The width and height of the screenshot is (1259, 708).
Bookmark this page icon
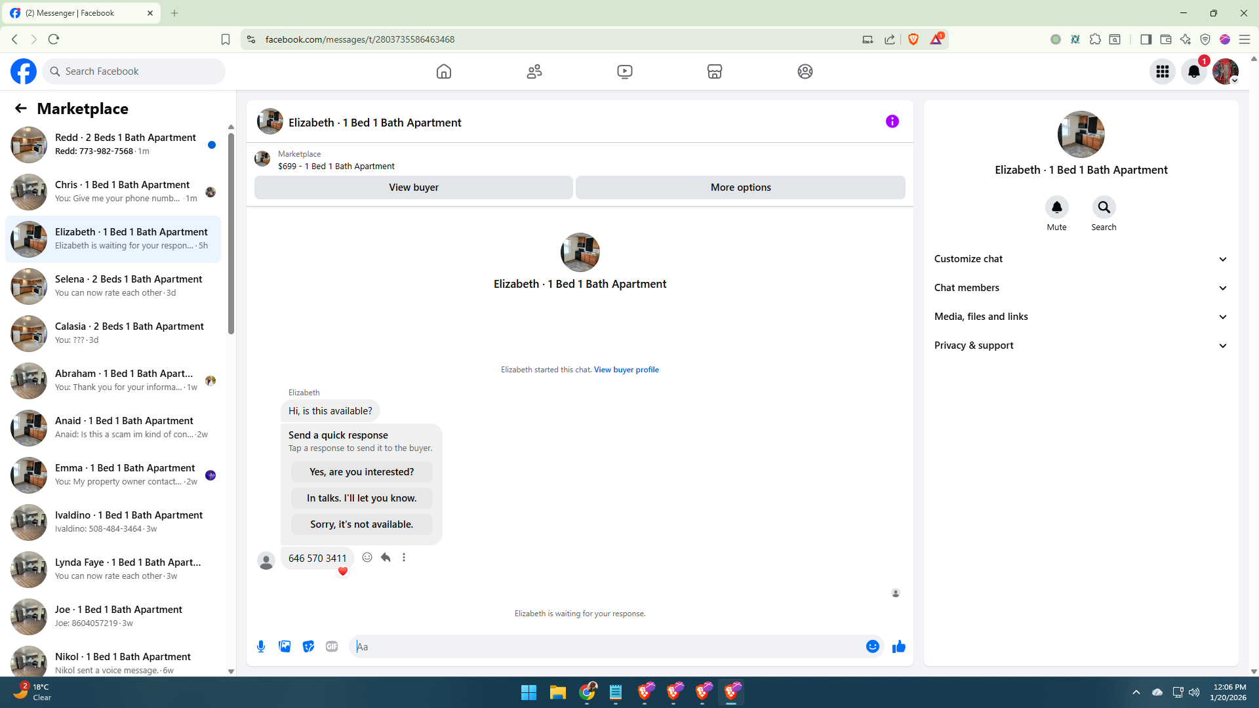(x=226, y=39)
